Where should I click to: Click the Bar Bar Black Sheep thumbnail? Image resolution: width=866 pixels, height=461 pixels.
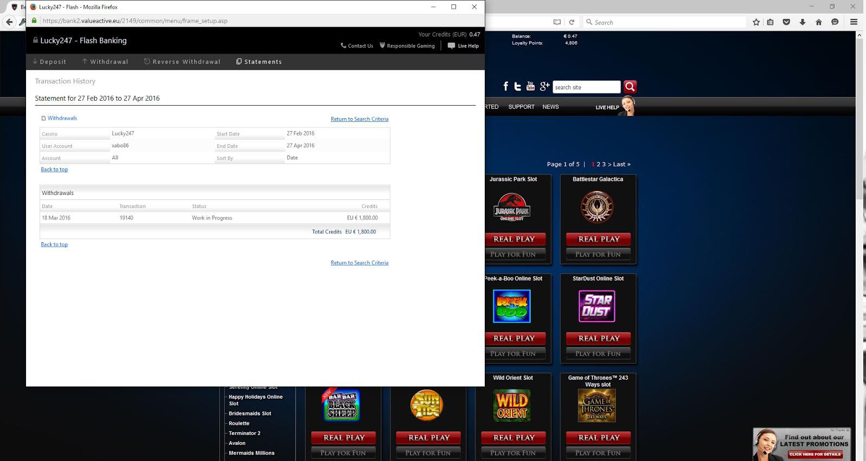pyautogui.click(x=342, y=405)
